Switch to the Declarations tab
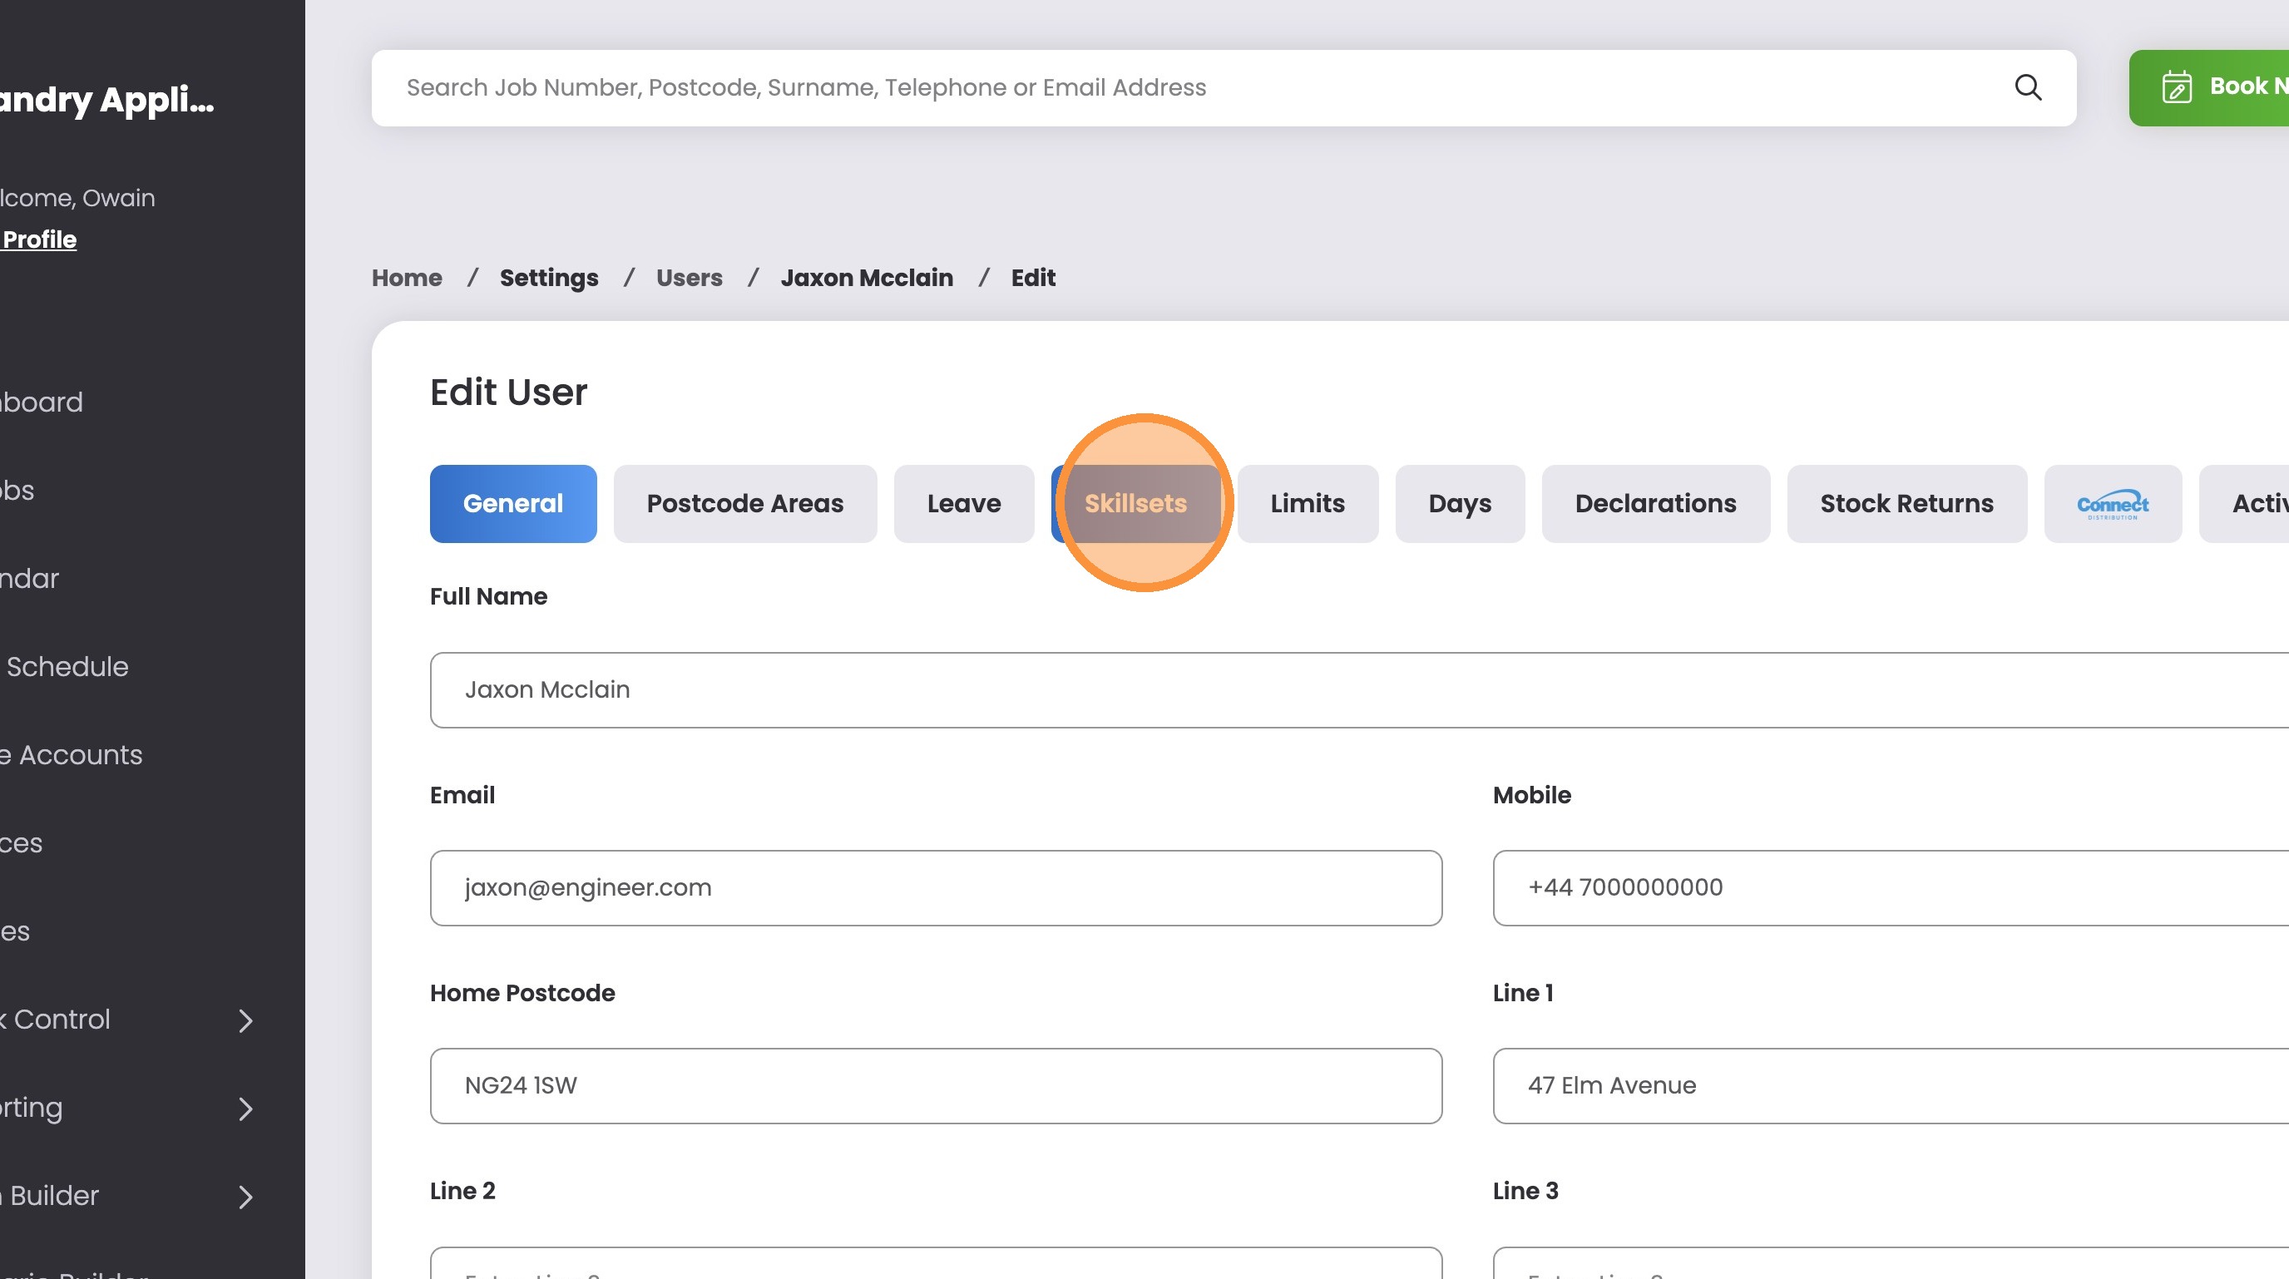The height and width of the screenshot is (1279, 2289). pos(1654,504)
